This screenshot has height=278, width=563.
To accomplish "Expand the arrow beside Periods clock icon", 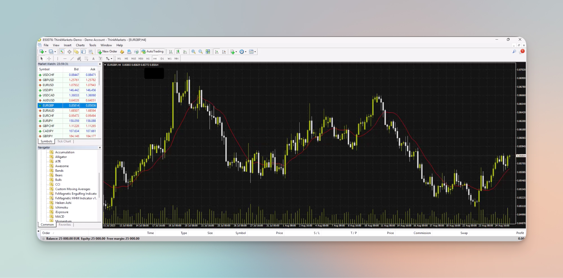I will 245,52.
